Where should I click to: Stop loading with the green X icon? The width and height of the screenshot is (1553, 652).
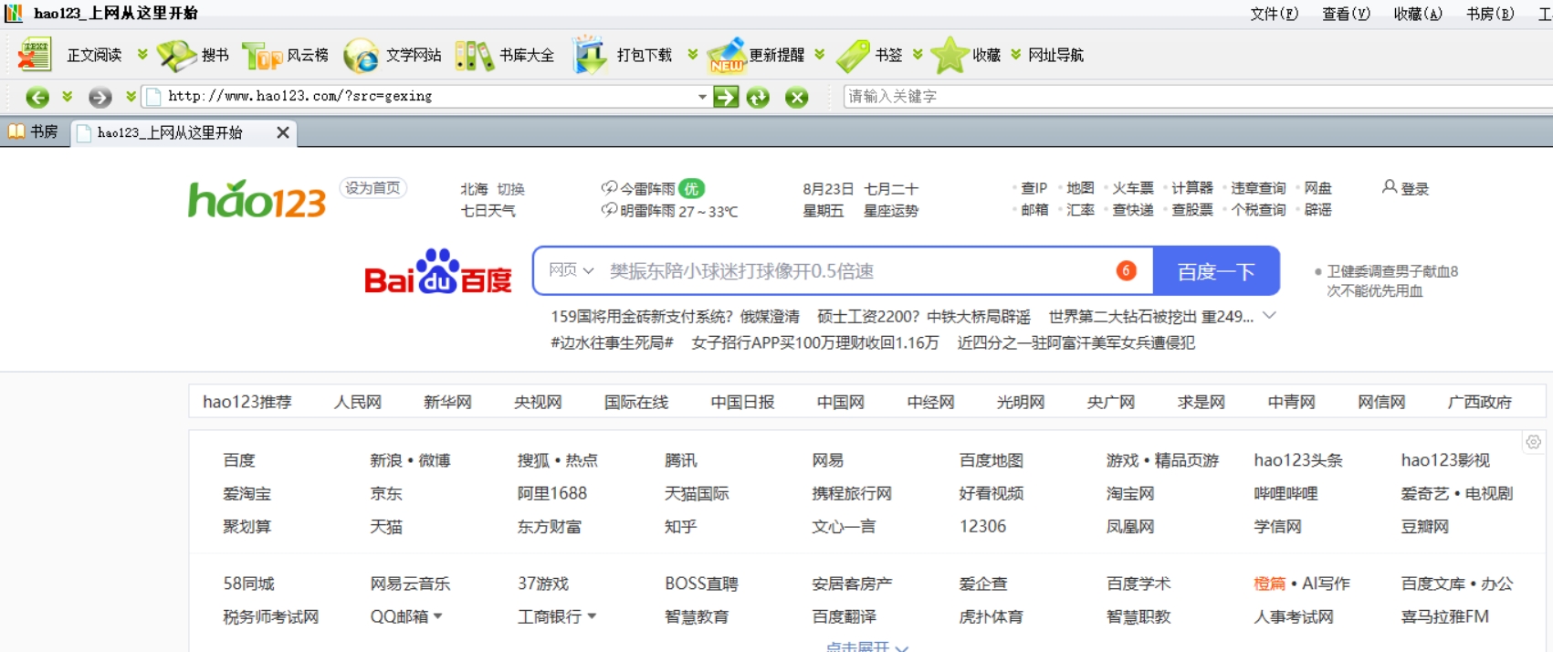tap(797, 97)
